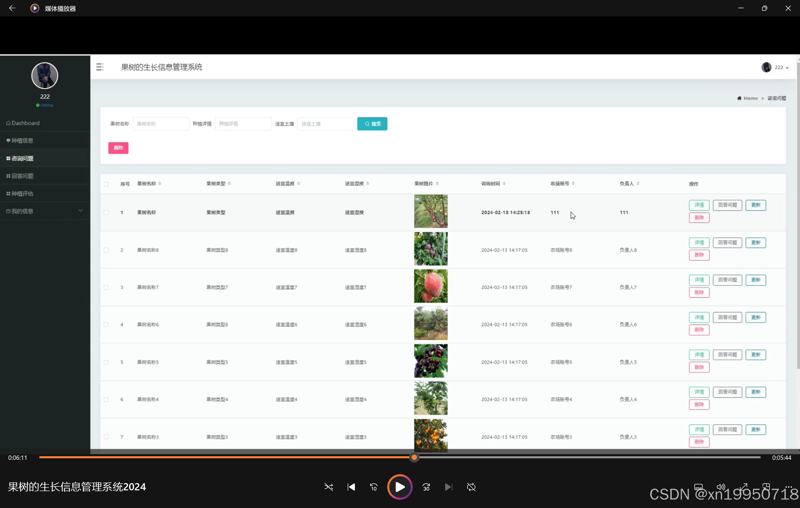Open the peach fruit image in row 果树名称7
The image size is (800, 508).
pos(431,286)
